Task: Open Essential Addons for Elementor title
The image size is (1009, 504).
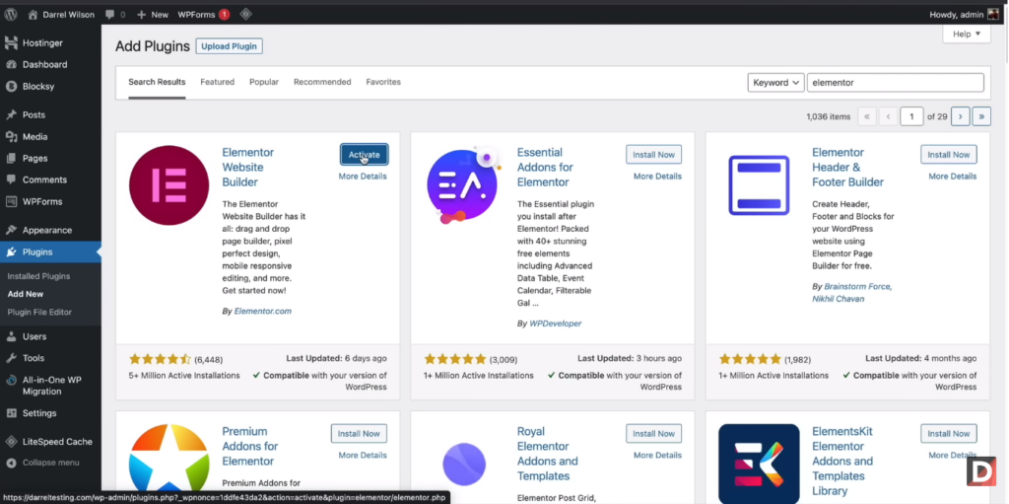Action: pyautogui.click(x=545, y=167)
